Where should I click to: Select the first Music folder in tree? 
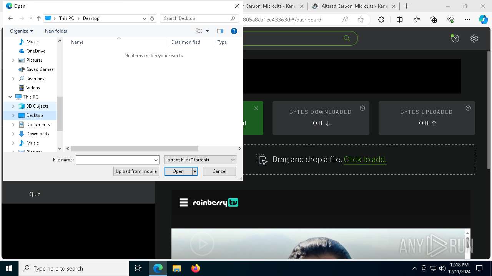pos(33,42)
